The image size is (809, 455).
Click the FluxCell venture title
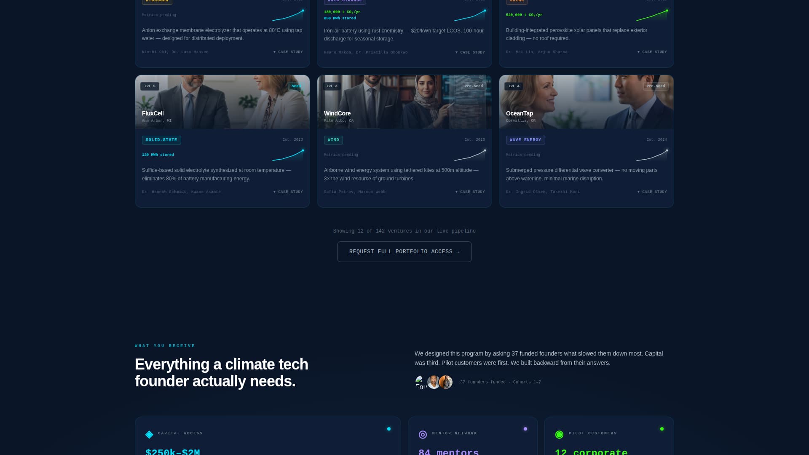point(153,113)
